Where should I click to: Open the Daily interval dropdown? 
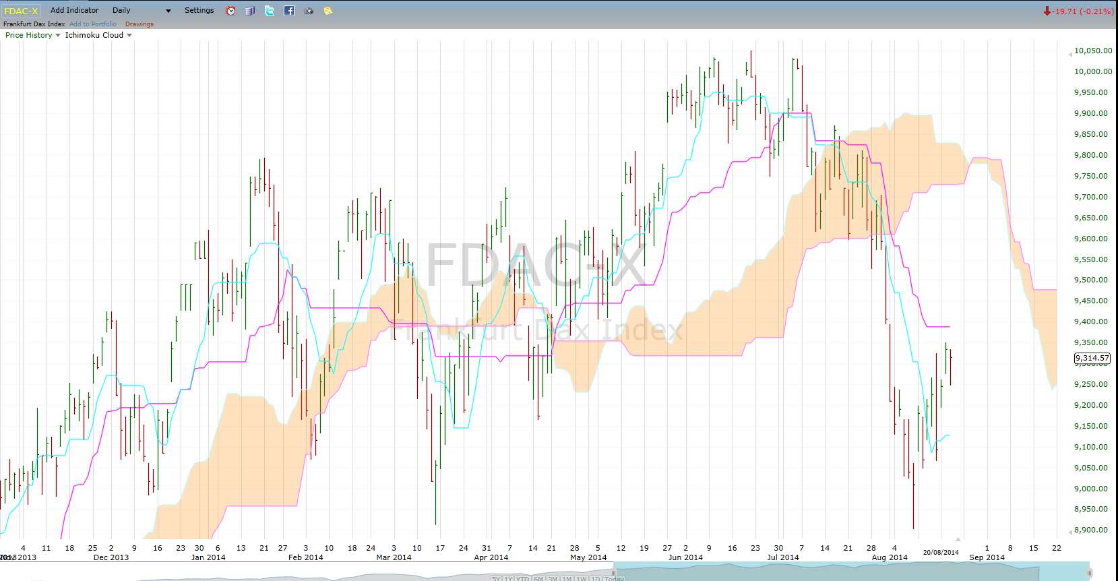click(142, 10)
